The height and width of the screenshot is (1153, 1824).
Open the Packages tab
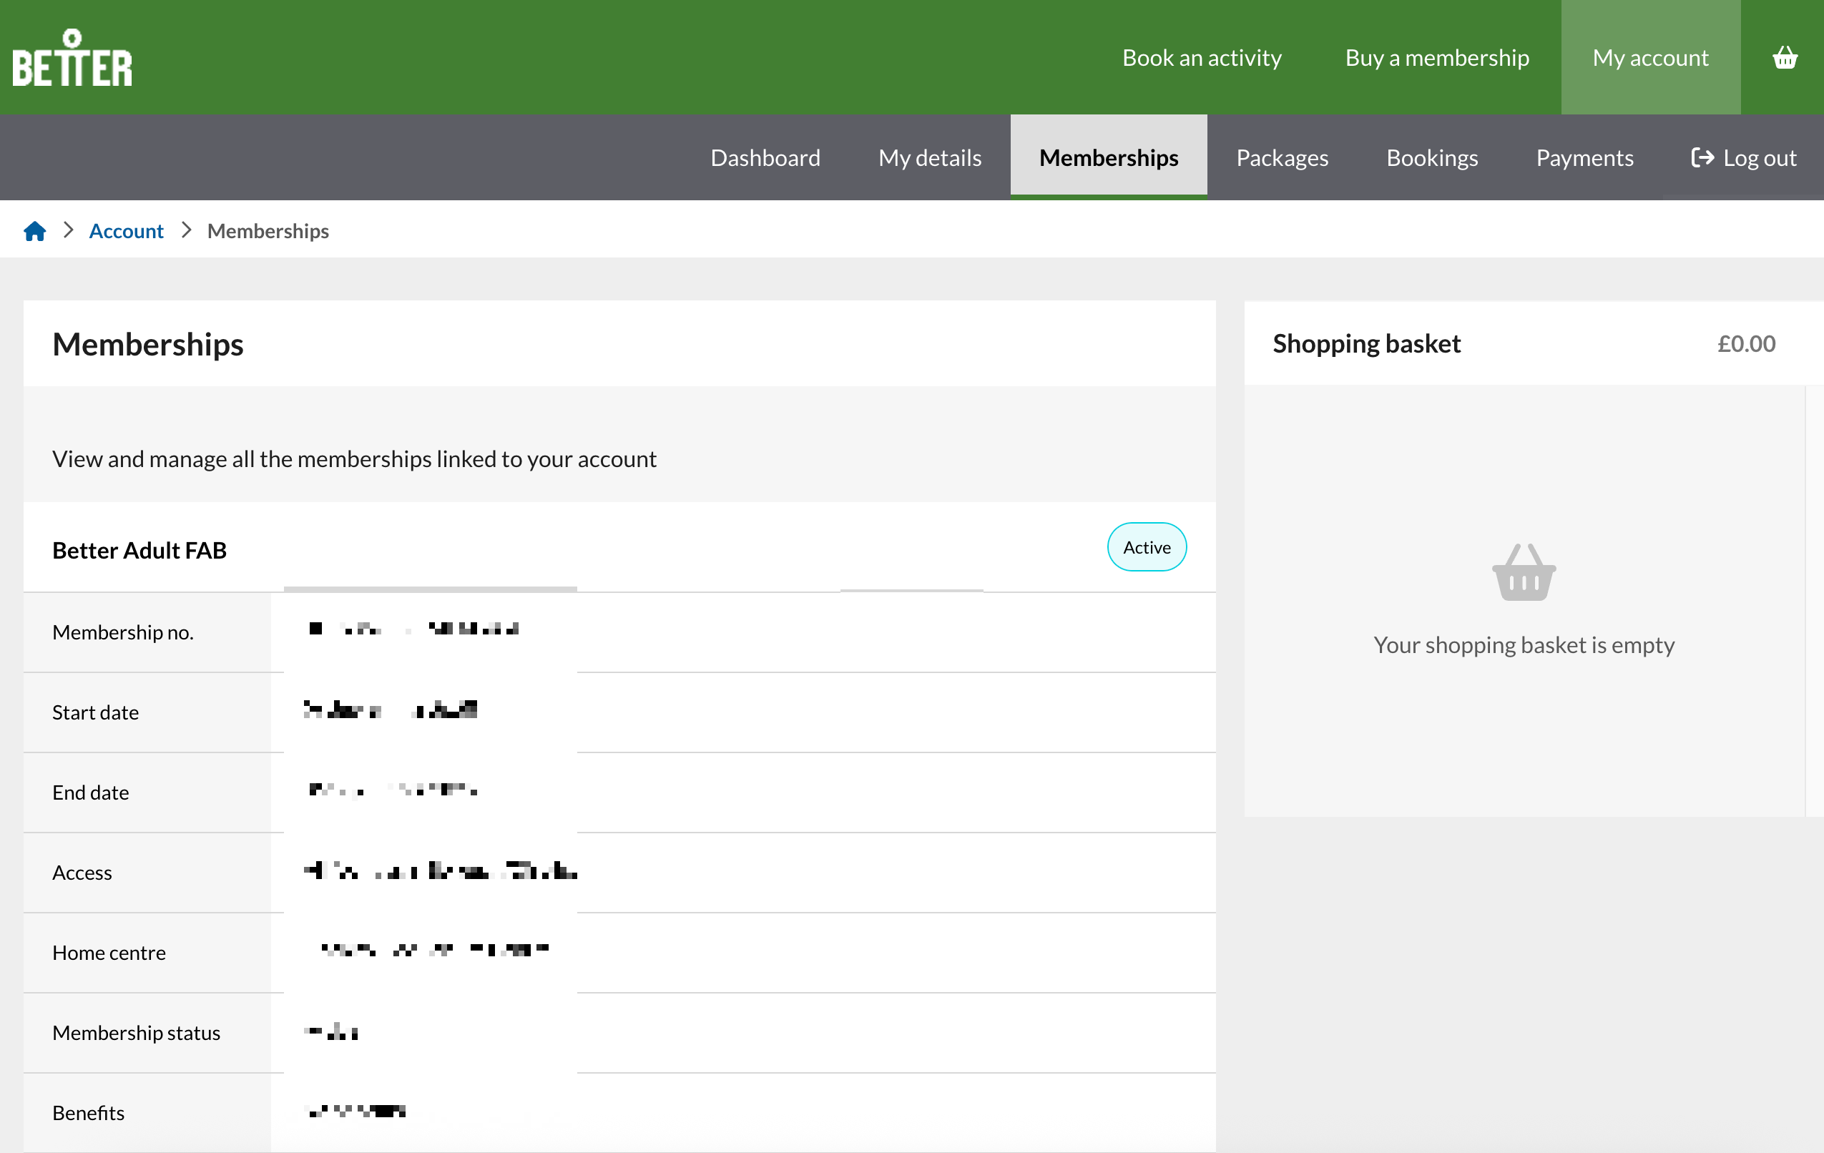(1282, 157)
